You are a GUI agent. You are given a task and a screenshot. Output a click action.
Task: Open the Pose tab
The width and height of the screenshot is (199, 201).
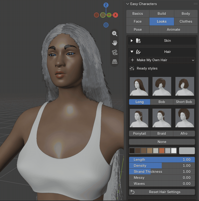tap(138, 30)
